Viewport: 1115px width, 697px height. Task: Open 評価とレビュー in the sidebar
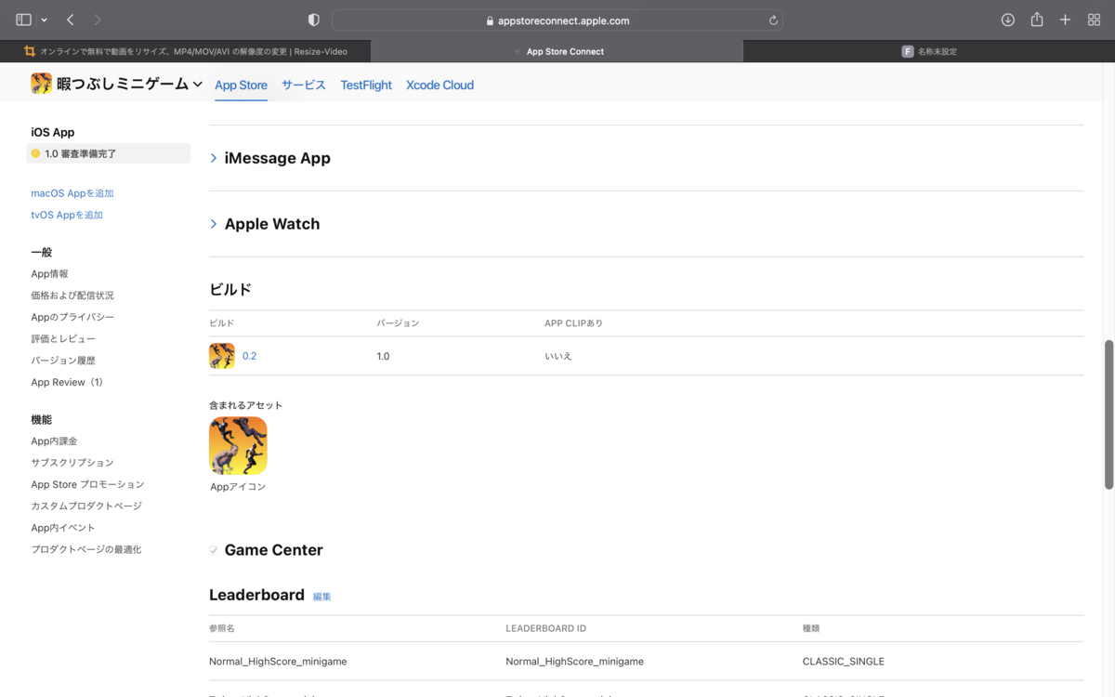point(63,339)
